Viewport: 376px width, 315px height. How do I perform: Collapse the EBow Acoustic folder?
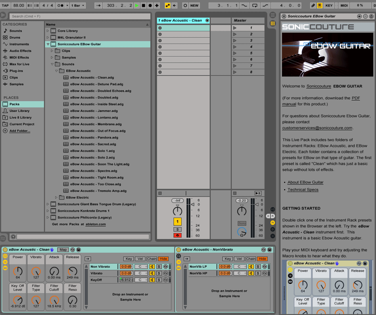pyautogui.click(x=56, y=71)
